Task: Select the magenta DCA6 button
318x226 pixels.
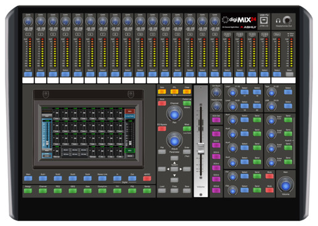Action: pos(216,190)
